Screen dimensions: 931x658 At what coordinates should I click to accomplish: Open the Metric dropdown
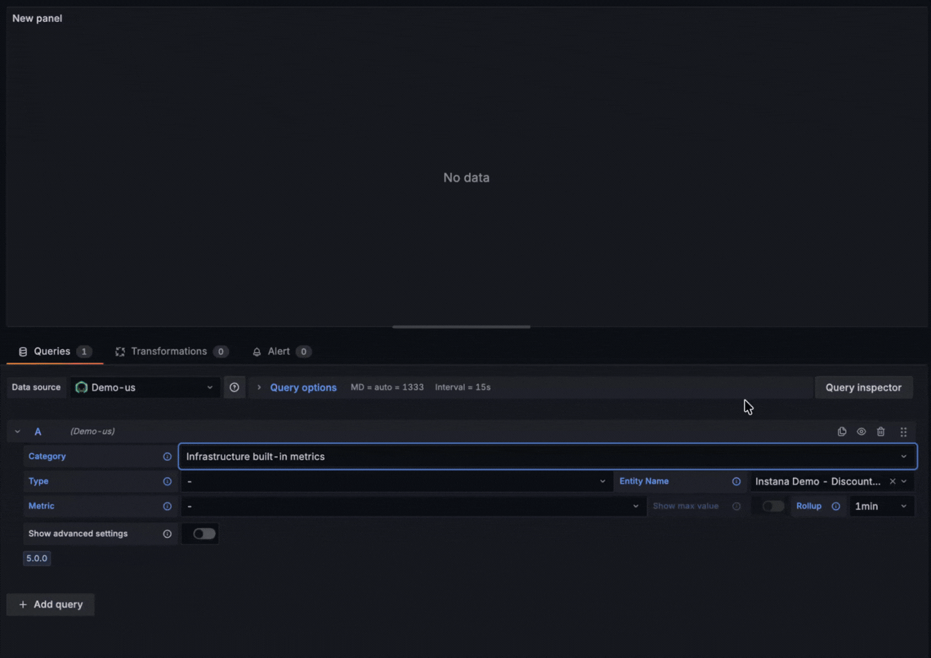413,506
